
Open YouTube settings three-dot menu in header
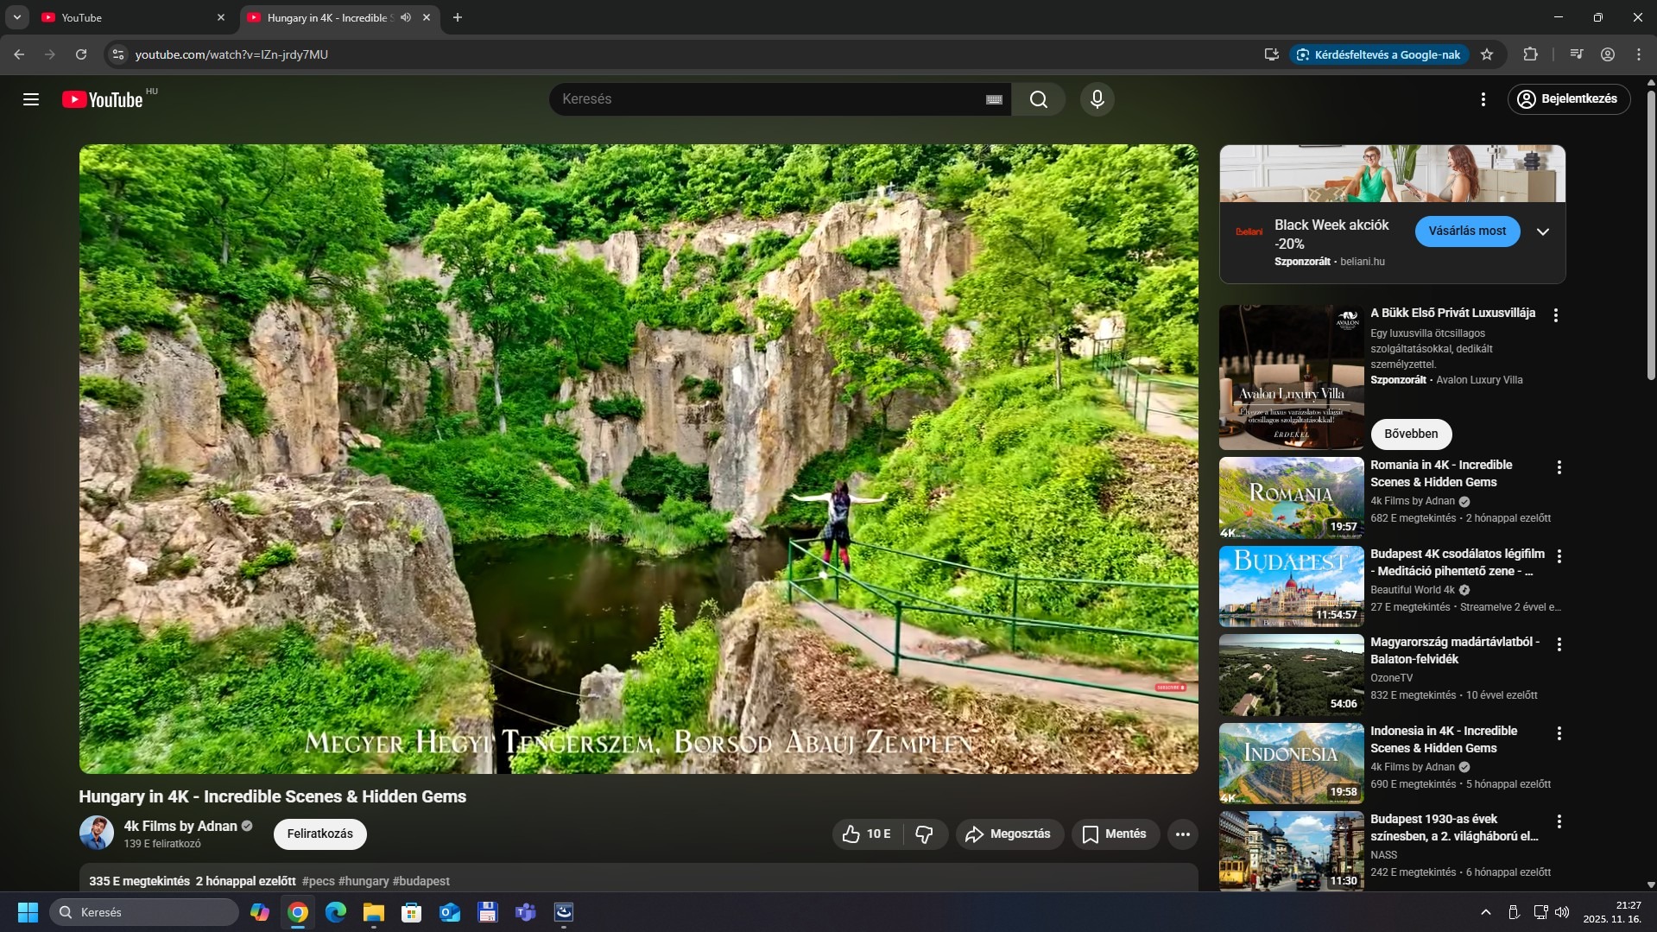click(x=1483, y=99)
